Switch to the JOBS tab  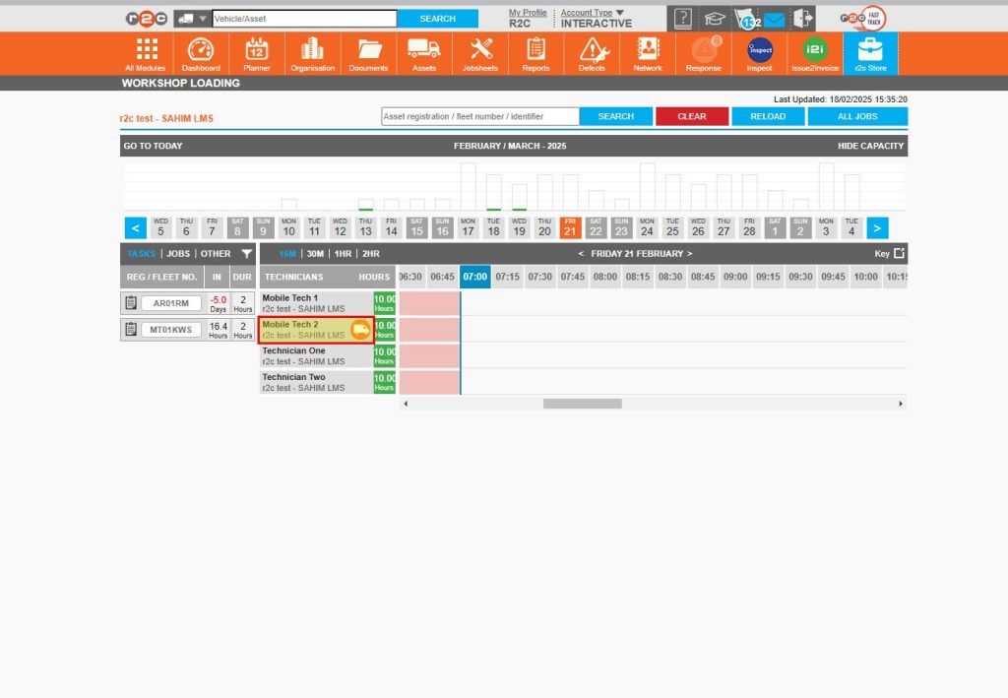point(180,253)
